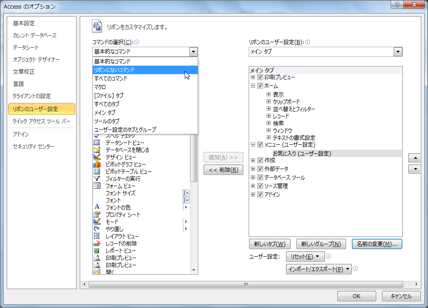This screenshot has height=308, width=428.
Task: Click the やり直し redo icon
Action: pos(96,229)
